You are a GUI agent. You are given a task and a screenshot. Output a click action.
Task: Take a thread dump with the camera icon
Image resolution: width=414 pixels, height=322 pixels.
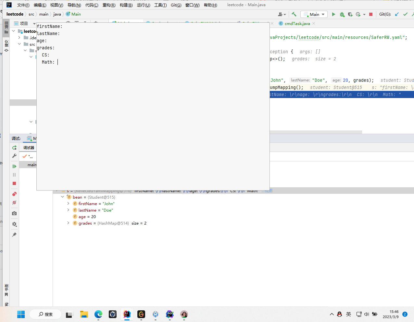(x=14, y=213)
